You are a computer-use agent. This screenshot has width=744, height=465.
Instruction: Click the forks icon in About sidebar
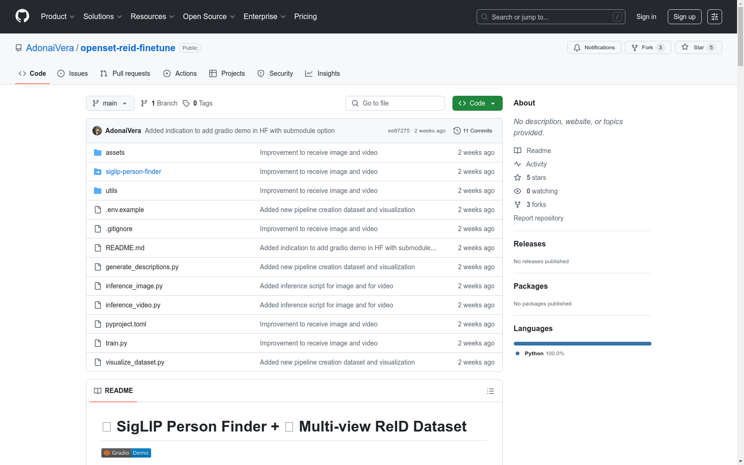pyautogui.click(x=518, y=205)
